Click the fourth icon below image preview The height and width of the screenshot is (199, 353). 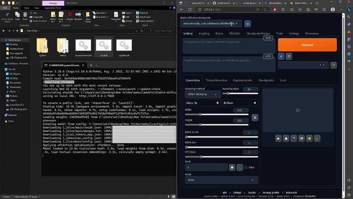pos(302,138)
